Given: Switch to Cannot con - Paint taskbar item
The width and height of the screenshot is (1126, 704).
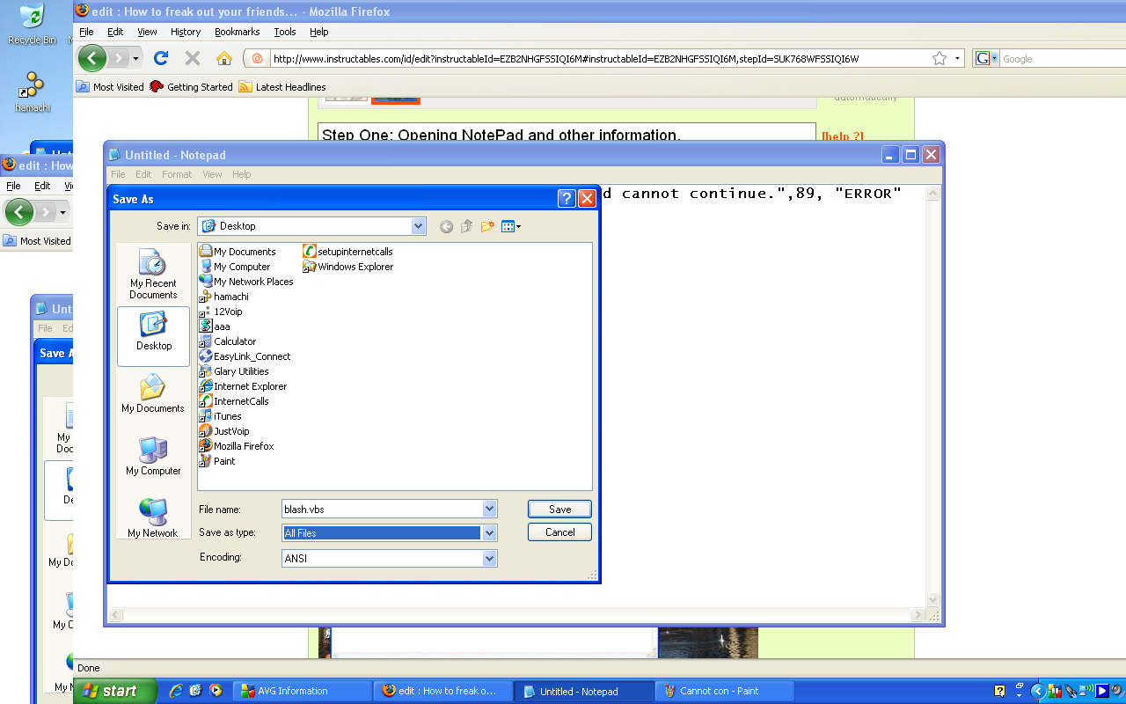Looking at the screenshot, I should coord(725,691).
